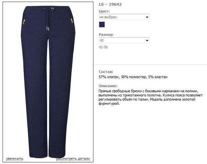The height and width of the screenshot is (164, 207).
Task: Open the "рассмотреть детали" link
Action: coord(73,159)
